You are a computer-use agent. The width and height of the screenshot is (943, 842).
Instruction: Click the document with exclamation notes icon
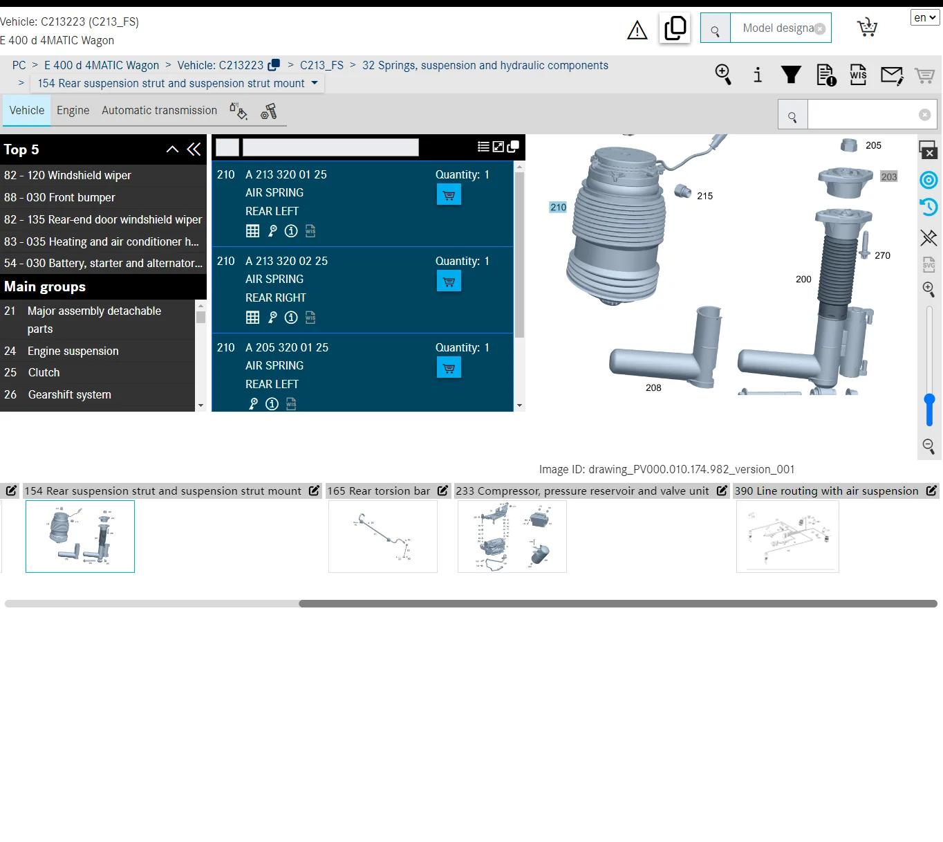(825, 74)
